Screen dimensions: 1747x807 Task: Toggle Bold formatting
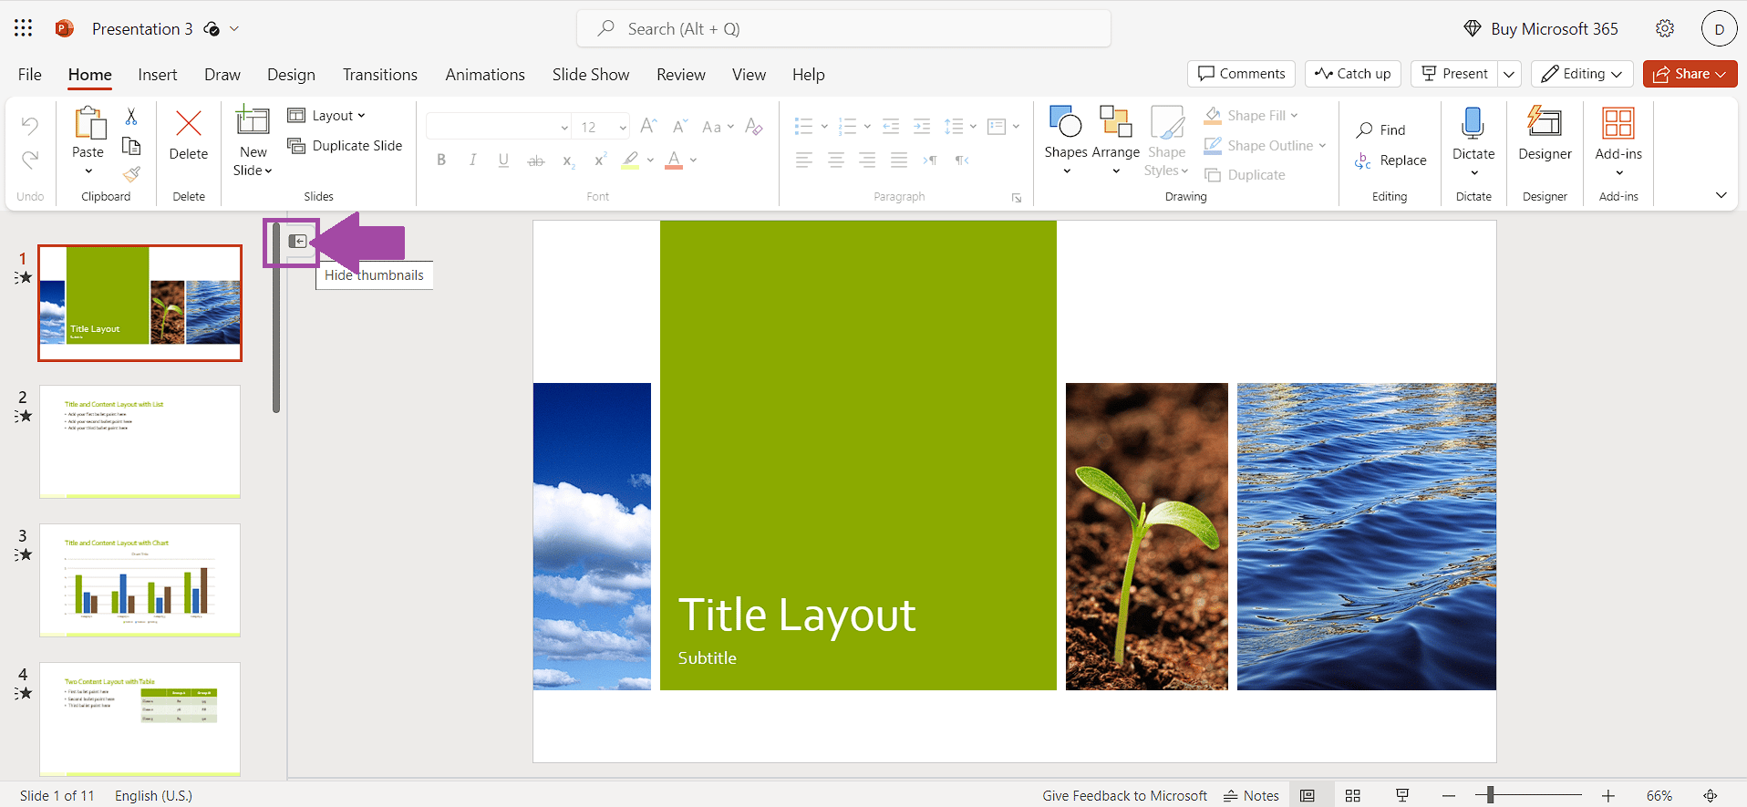tap(441, 160)
